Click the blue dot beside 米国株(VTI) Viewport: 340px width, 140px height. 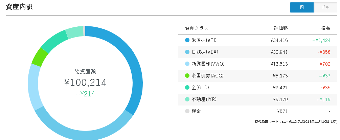(x=187, y=40)
